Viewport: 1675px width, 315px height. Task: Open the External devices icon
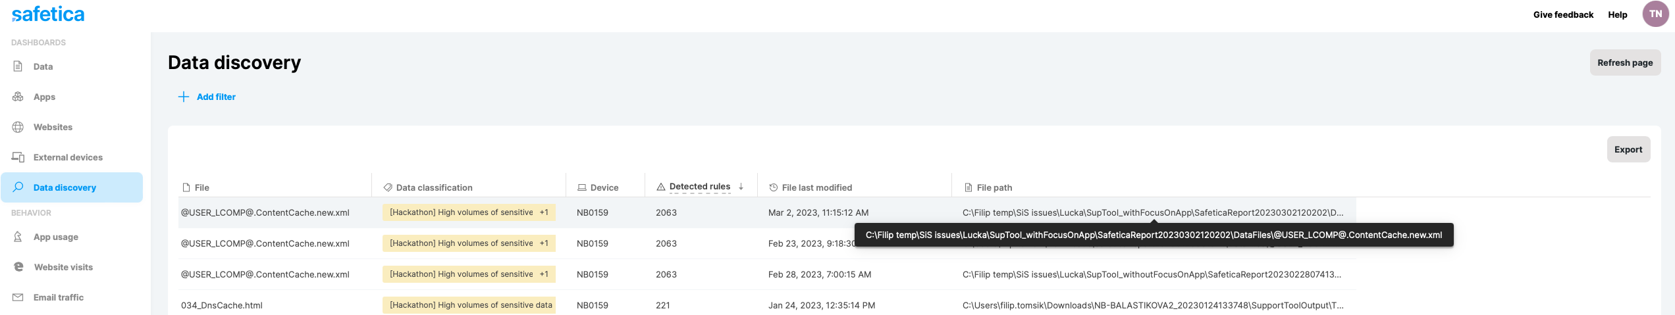[18, 157]
